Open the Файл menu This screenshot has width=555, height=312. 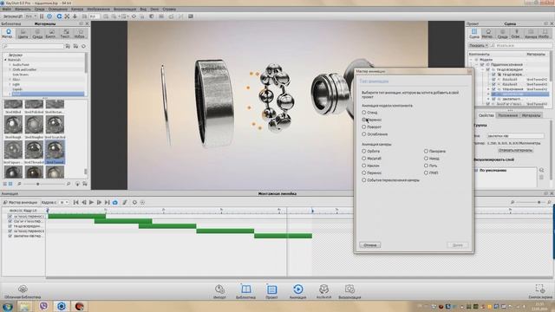coord(6,9)
